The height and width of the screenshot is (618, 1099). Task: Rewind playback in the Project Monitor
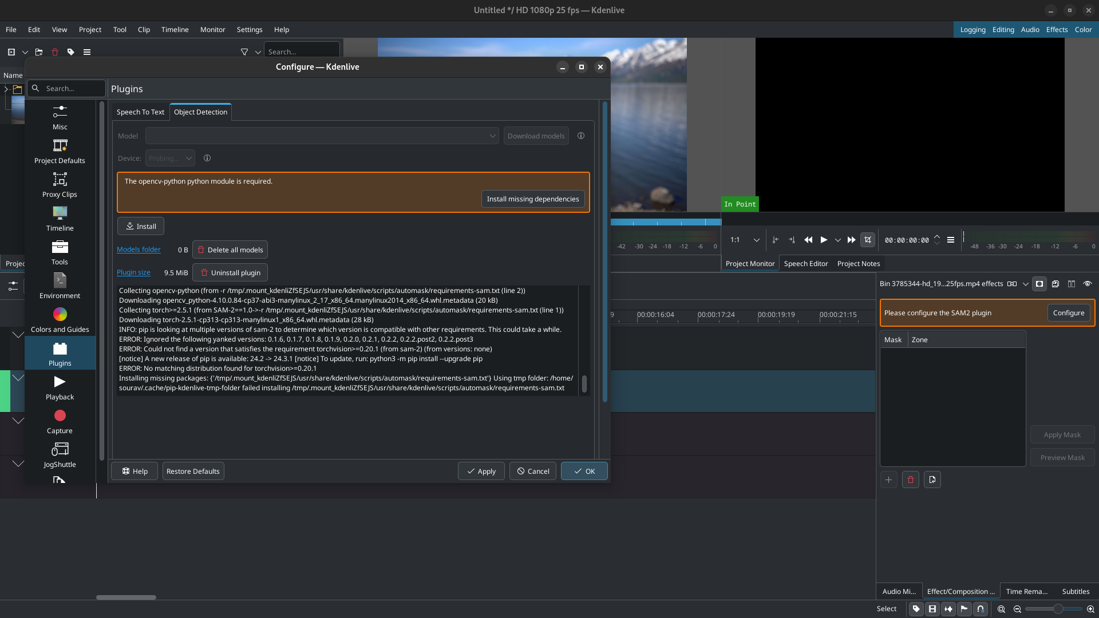[x=808, y=240]
